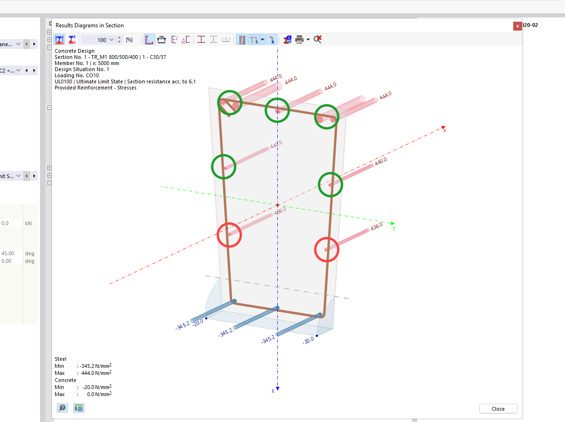
Task: Toggle the reinforcement bars display icon
Action: pos(242,40)
